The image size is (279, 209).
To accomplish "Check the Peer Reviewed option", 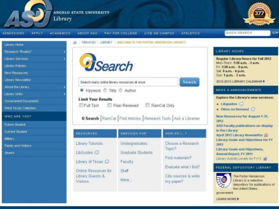I will 110,105.
